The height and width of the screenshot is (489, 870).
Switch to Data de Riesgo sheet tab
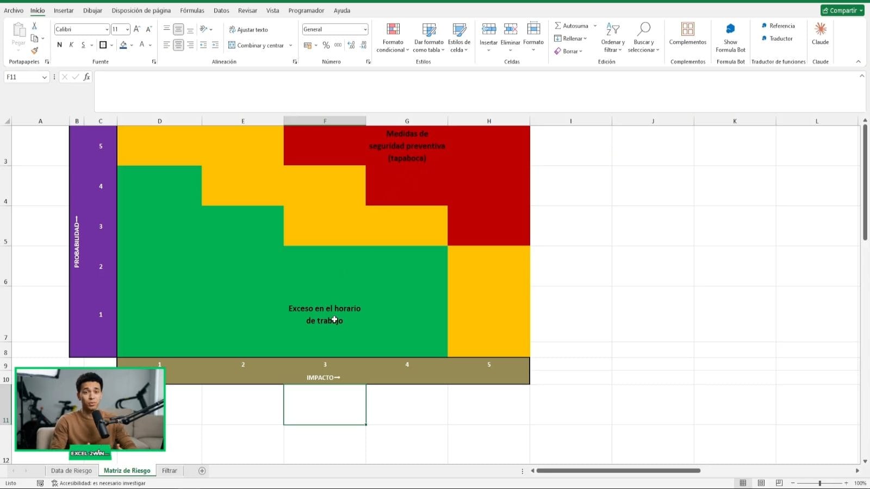click(71, 471)
